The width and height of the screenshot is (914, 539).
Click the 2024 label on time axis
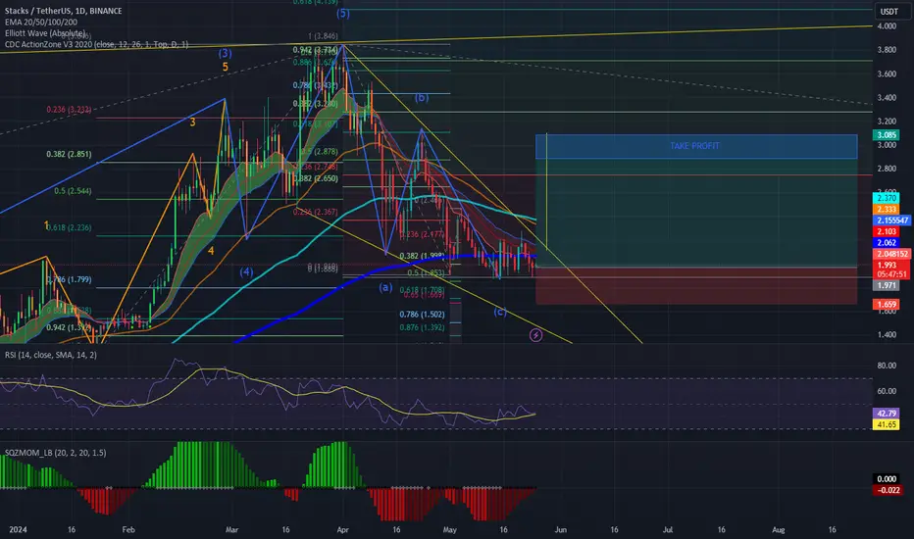18,529
